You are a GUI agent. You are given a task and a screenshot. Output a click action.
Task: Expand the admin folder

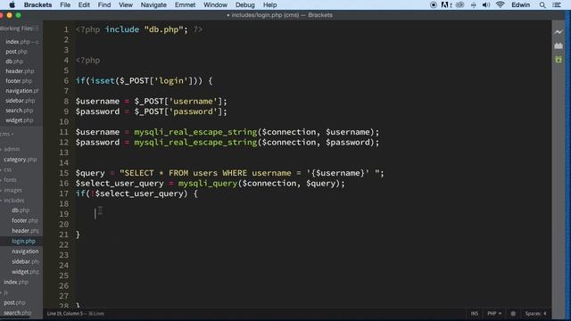click(11, 149)
